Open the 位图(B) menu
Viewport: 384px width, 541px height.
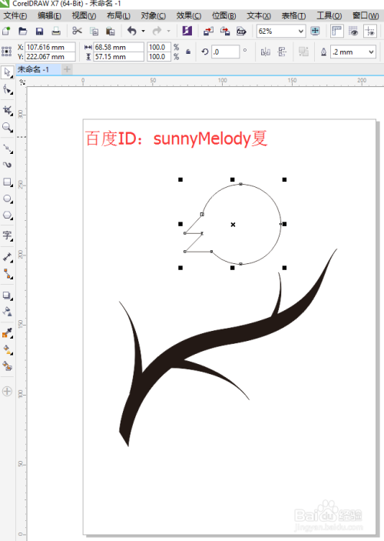tap(223, 16)
